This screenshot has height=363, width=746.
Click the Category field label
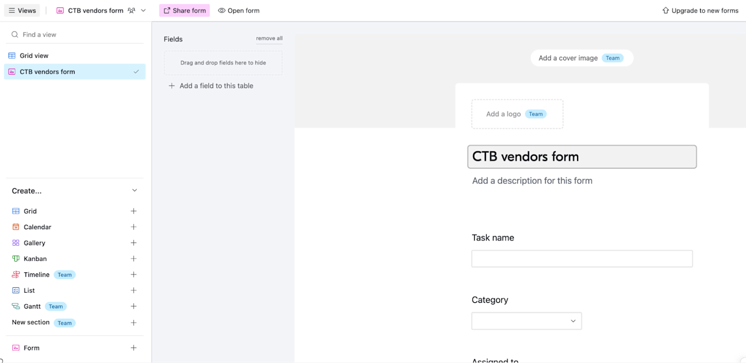click(x=490, y=300)
